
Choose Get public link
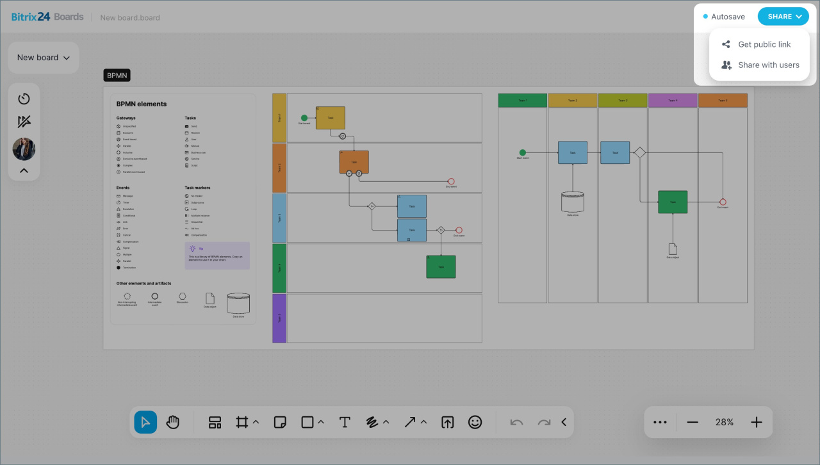tap(764, 45)
